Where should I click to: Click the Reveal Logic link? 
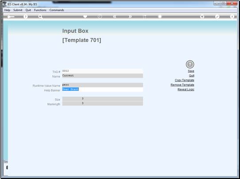[x=186, y=89]
